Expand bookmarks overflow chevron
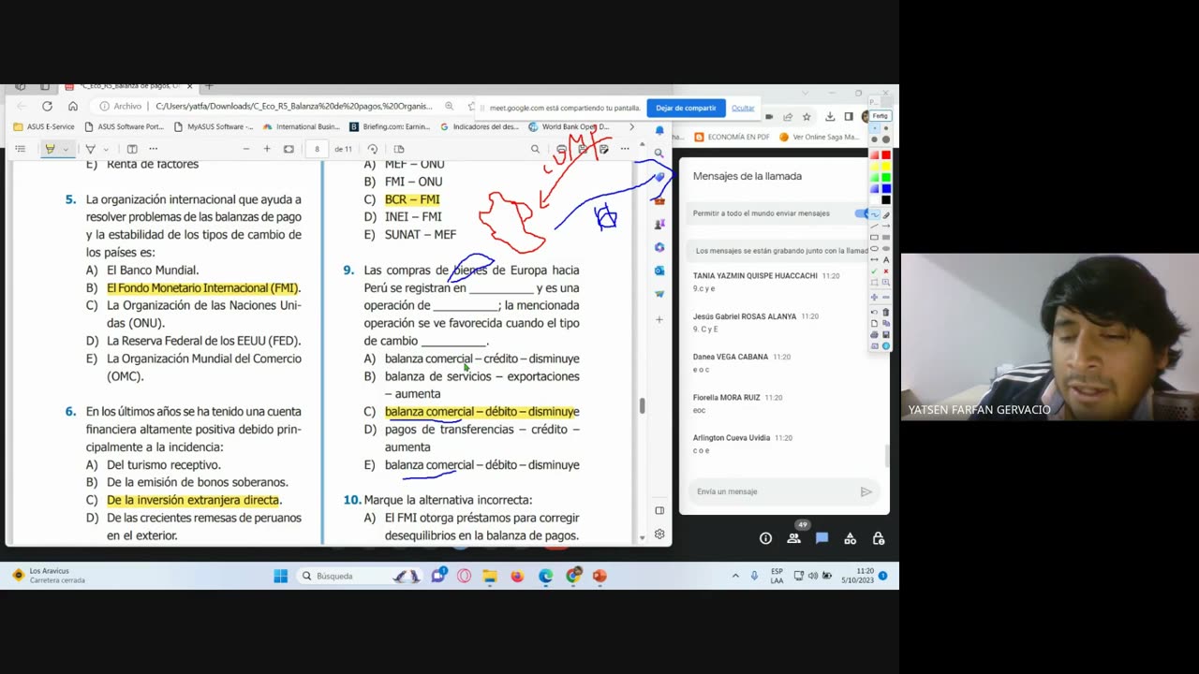The width and height of the screenshot is (1199, 674). tap(631, 126)
